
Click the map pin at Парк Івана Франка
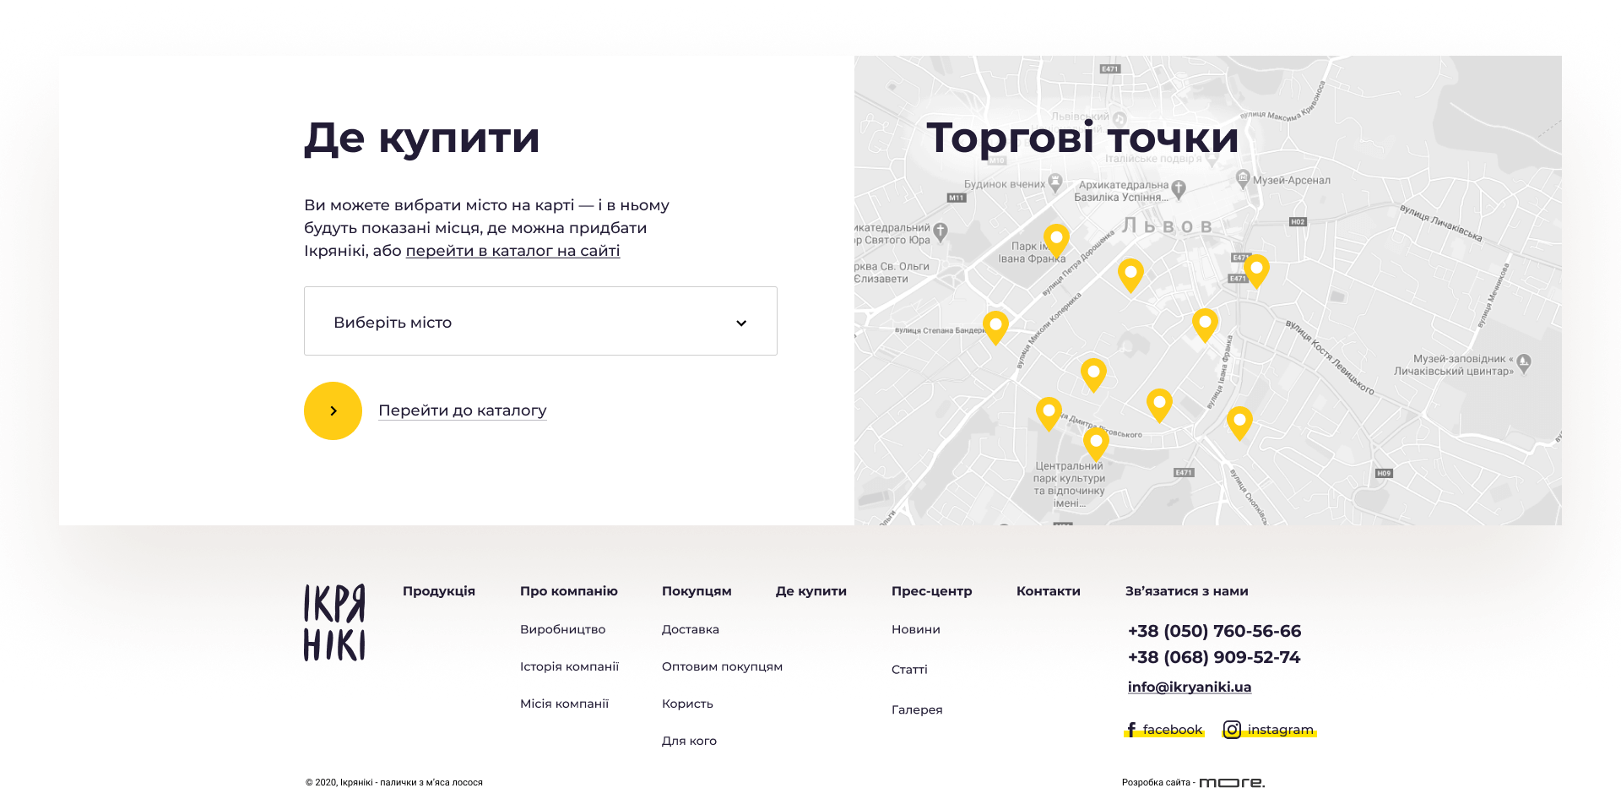[1055, 239]
